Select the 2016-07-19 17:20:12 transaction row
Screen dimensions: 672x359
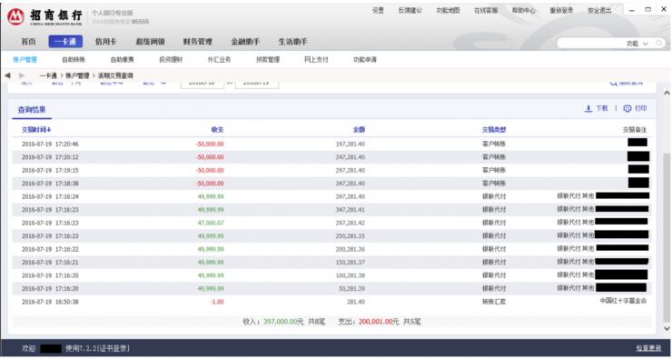[332, 157]
